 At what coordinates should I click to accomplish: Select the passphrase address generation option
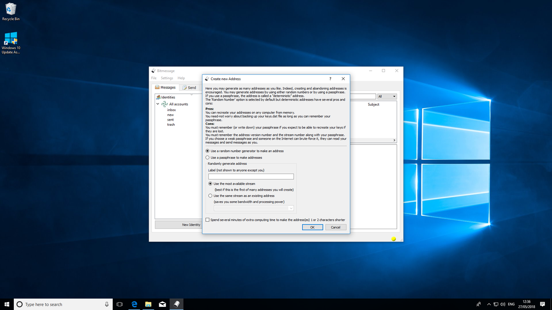(x=207, y=157)
